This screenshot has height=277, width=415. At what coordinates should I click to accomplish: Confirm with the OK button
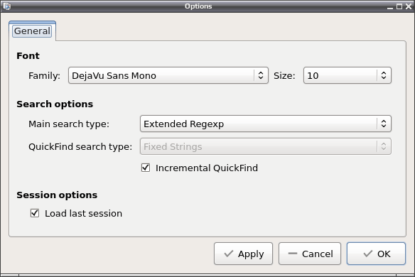[x=376, y=254]
